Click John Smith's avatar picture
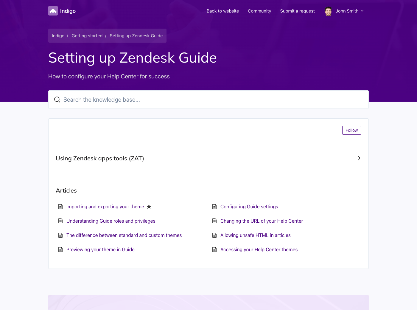The width and height of the screenshot is (417, 310). pos(328,11)
